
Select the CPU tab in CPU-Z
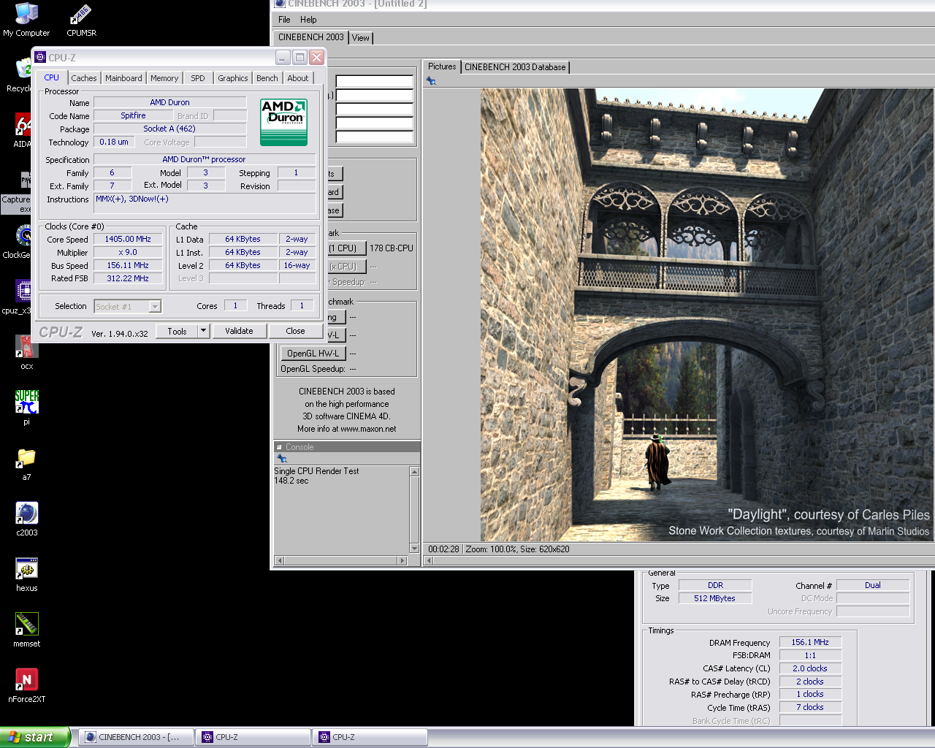click(x=51, y=77)
